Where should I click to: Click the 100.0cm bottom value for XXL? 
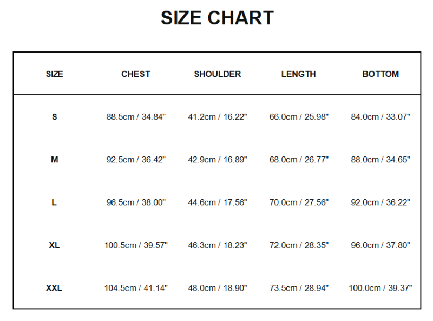(380, 288)
